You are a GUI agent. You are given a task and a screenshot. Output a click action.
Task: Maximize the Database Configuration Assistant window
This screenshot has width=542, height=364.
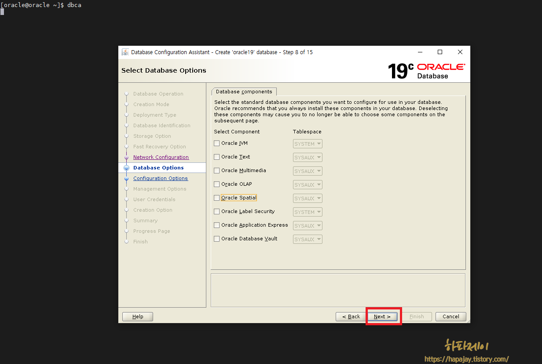[440, 52]
